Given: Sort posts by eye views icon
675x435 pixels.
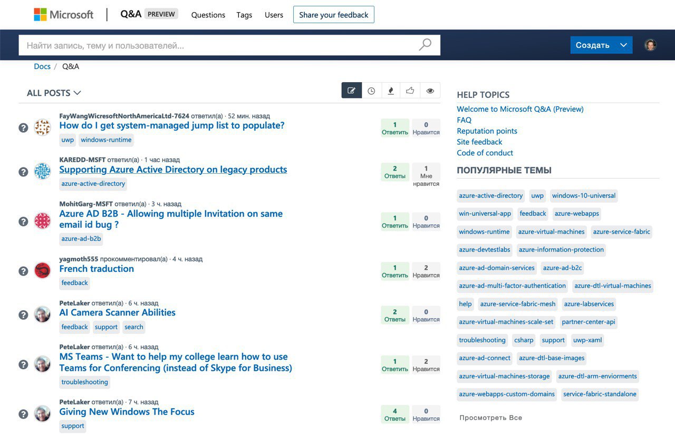Looking at the screenshot, I should tap(430, 91).
